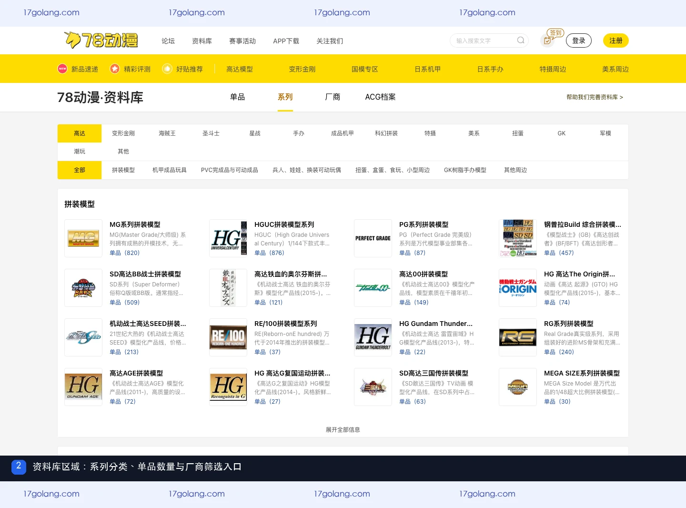Viewport: 686px width, 508px height.
Task: Go to 特摄周边 section
Action: 553,69
